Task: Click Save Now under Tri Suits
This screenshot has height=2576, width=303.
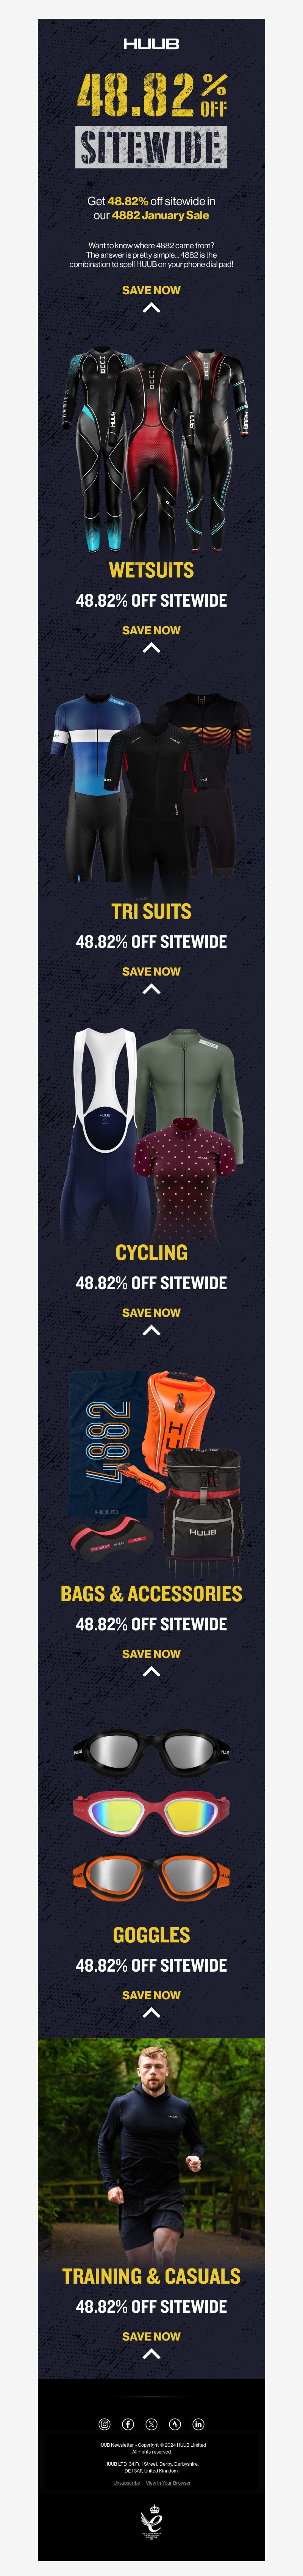Action: 151,971
